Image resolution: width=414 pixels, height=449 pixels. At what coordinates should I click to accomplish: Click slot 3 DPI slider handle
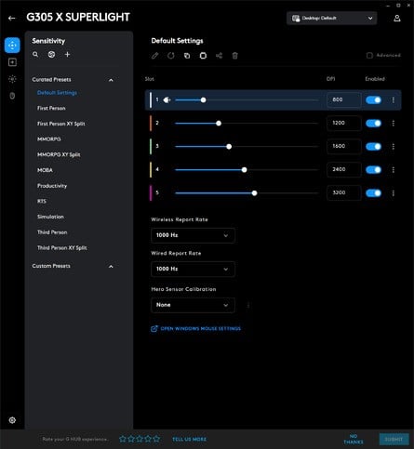pyautogui.click(x=229, y=147)
